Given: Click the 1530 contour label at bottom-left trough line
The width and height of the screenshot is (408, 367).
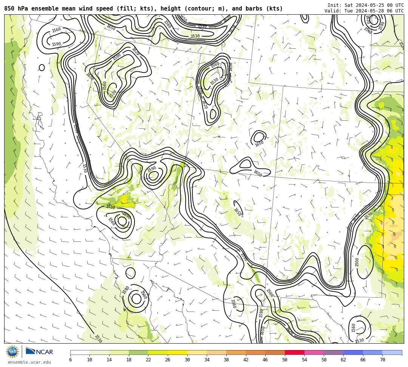Looking at the screenshot, I should click(x=98, y=339).
